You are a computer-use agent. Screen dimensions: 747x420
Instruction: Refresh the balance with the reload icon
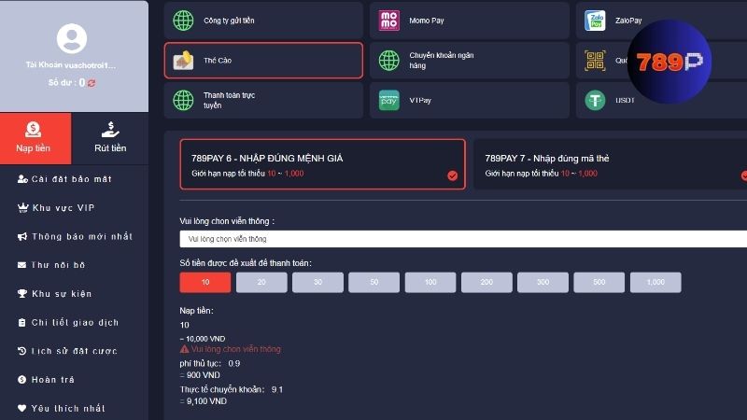[92, 83]
